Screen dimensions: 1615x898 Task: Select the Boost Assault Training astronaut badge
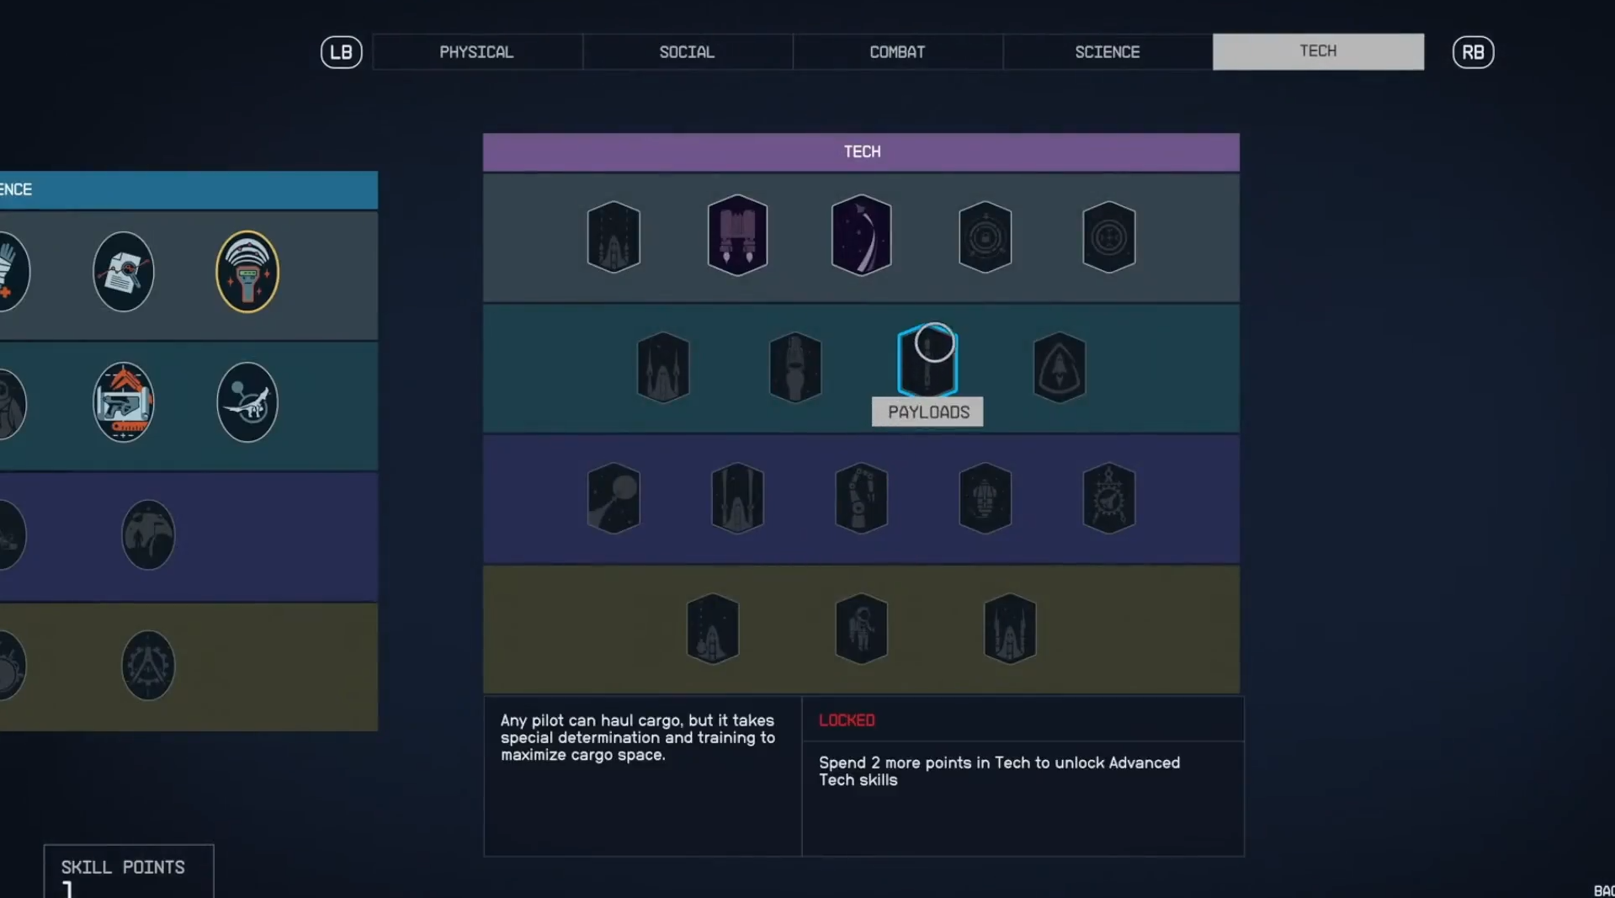click(x=861, y=628)
